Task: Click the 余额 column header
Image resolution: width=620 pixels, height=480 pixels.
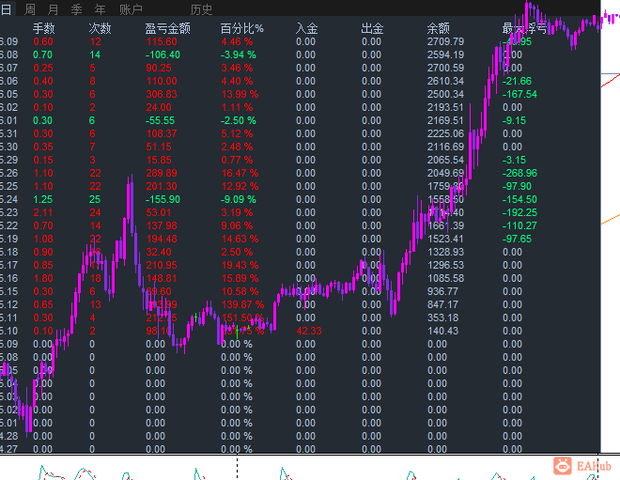Action: tap(438, 28)
